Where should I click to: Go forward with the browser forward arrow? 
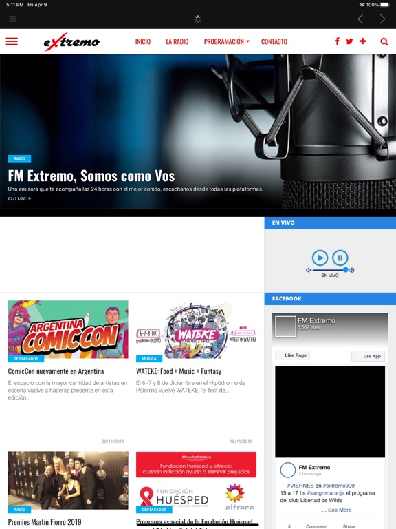[382, 19]
